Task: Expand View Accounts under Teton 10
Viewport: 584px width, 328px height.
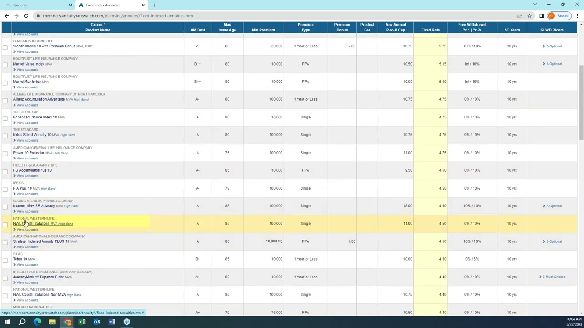Action: 26,265
